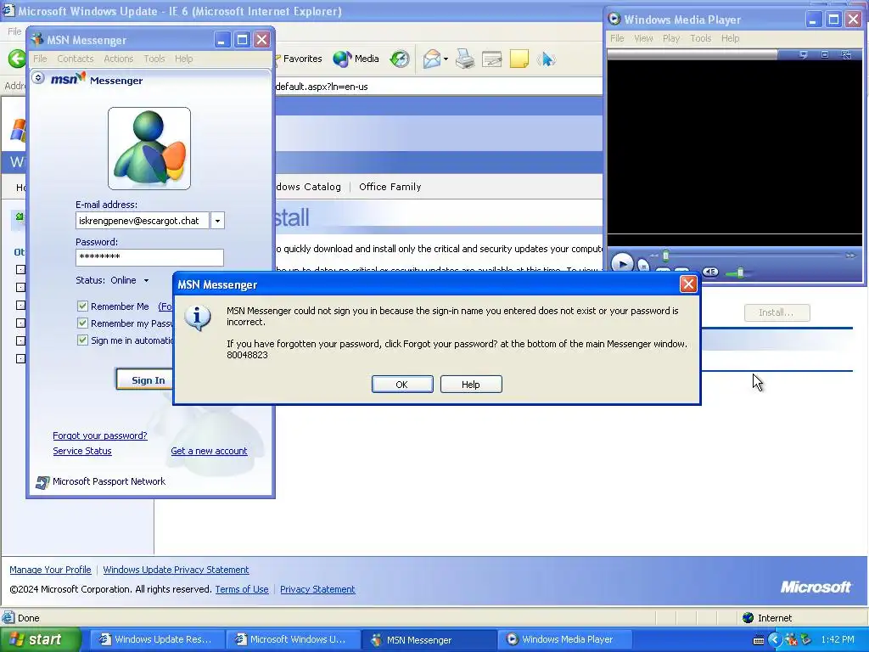
Task: Open Windows Media Player Help menu
Action: [x=731, y=38]
